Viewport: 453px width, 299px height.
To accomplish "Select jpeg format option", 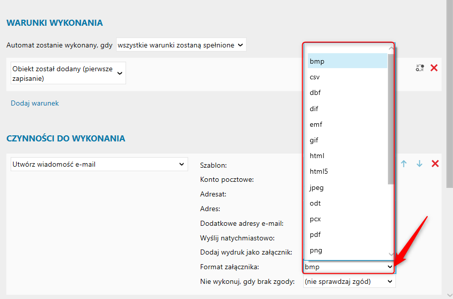I will [317, 188].
